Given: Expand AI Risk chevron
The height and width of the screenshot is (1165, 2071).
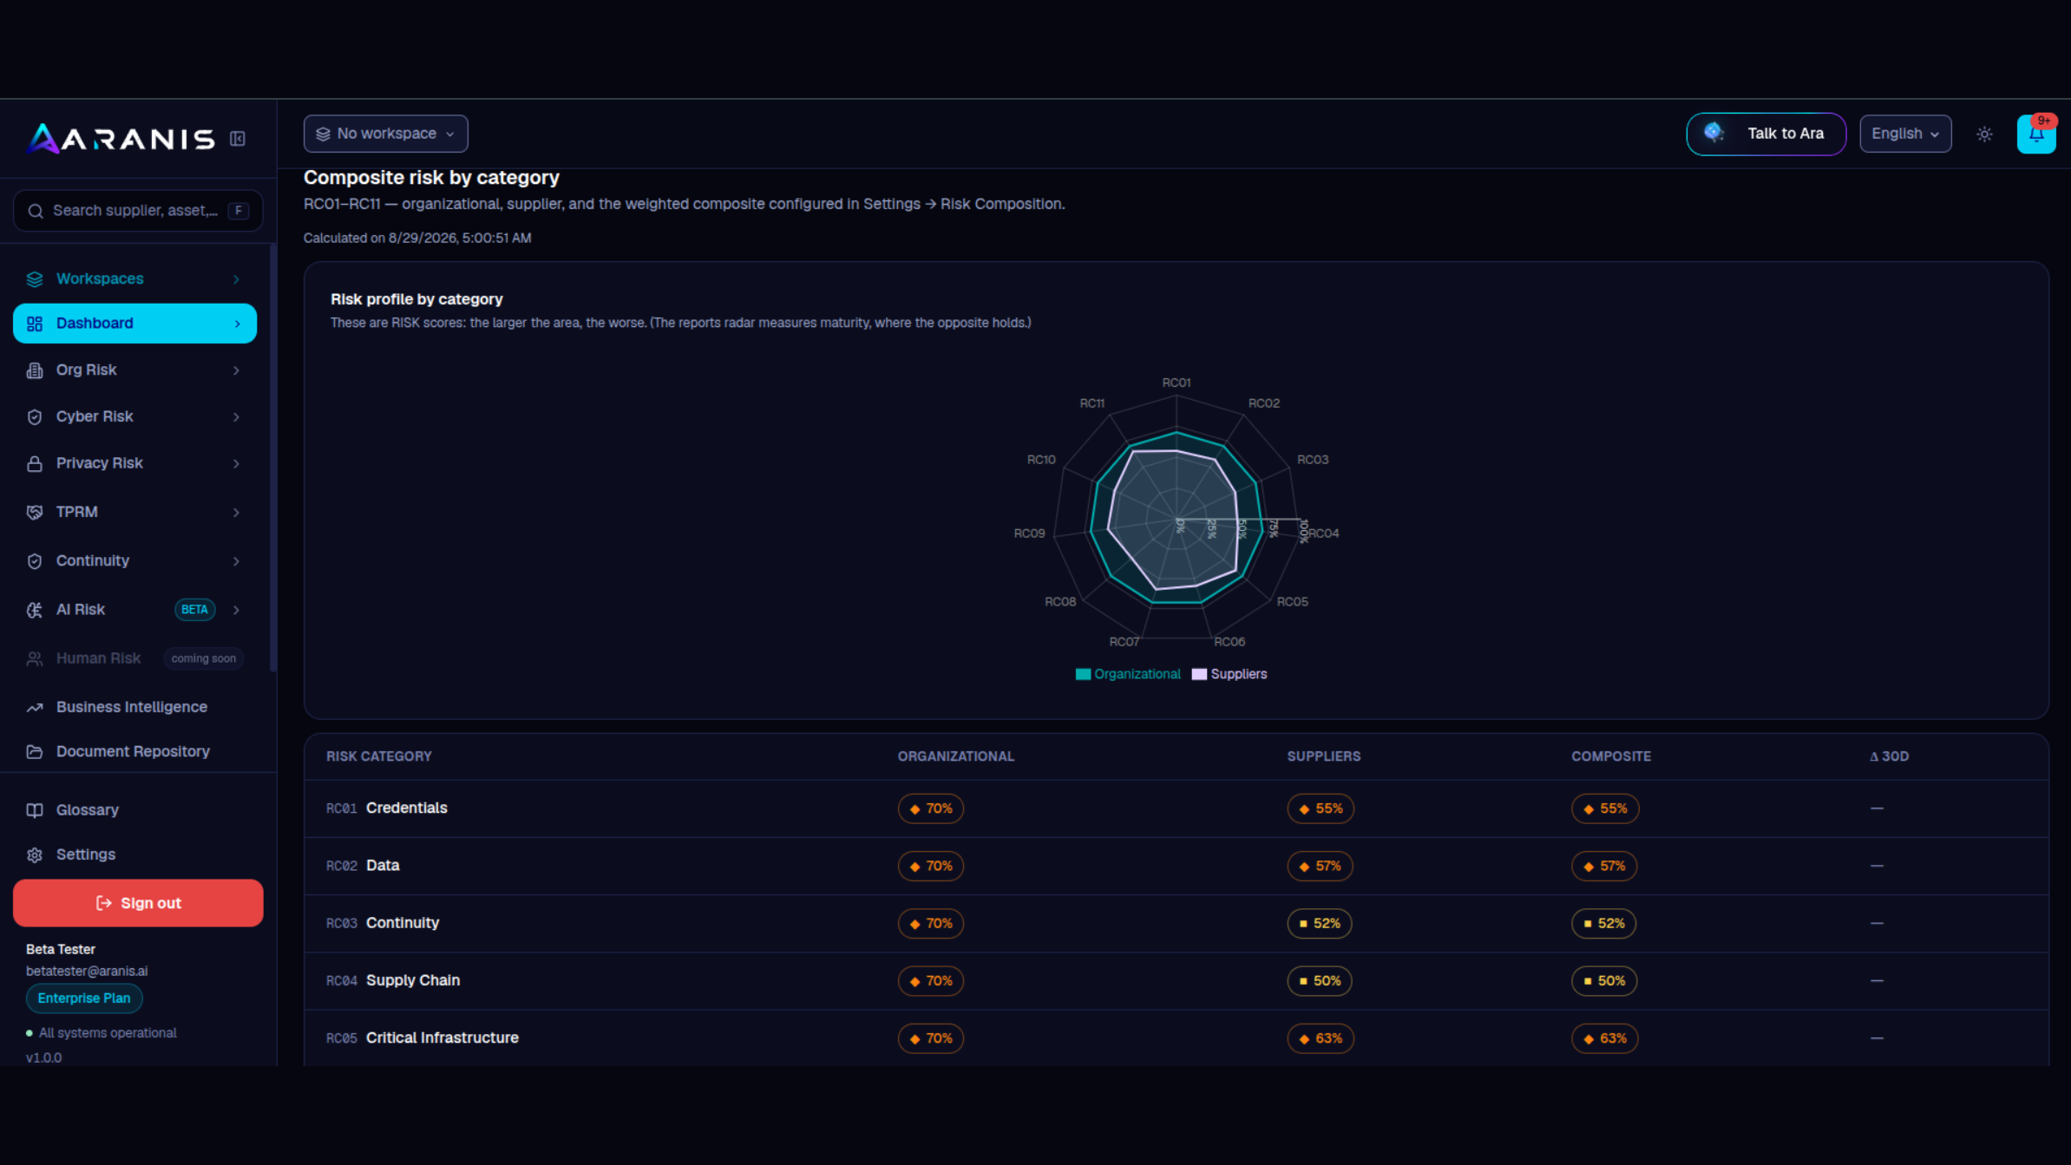Looking at the screenshot, I should coord(236,610).
